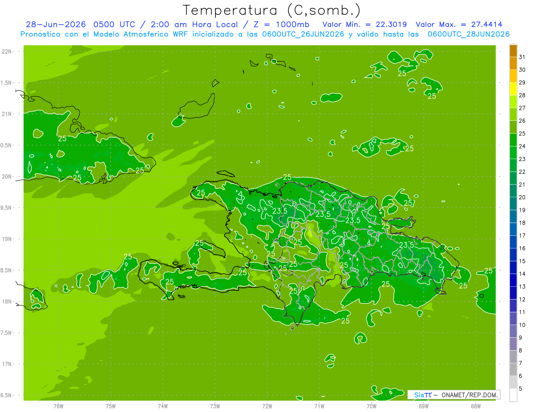Click the "1.5N" latitude tick label
Image resolution: width=534 pixels, height=412 pixels.
[x=7, y=83]
